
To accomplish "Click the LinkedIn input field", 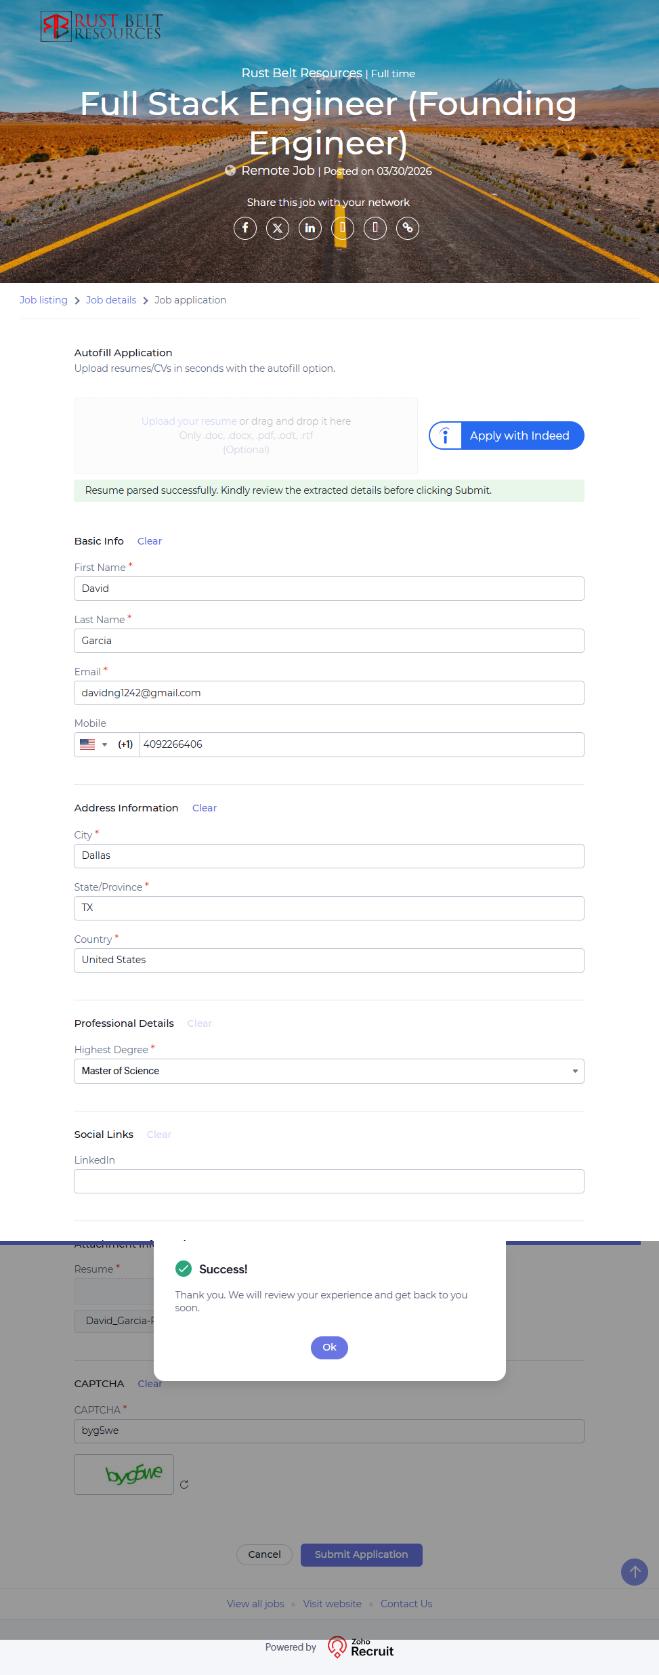I will pyautogui.click(x=329, y=1181).
